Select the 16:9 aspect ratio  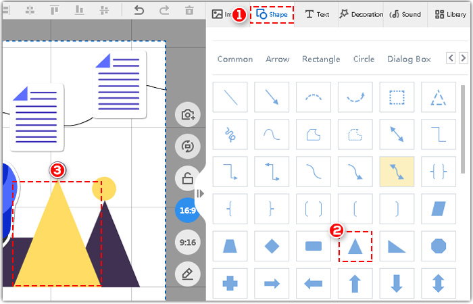188,211
